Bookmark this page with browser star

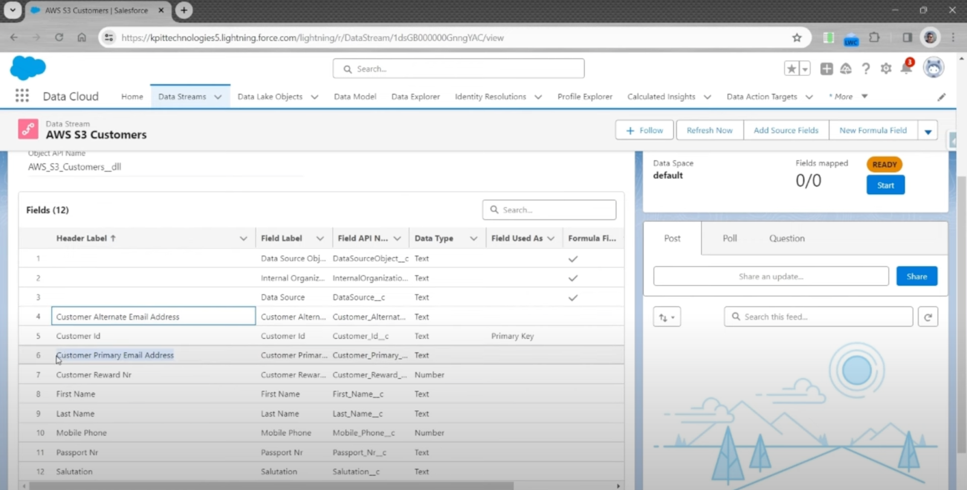tap(797, 38)
